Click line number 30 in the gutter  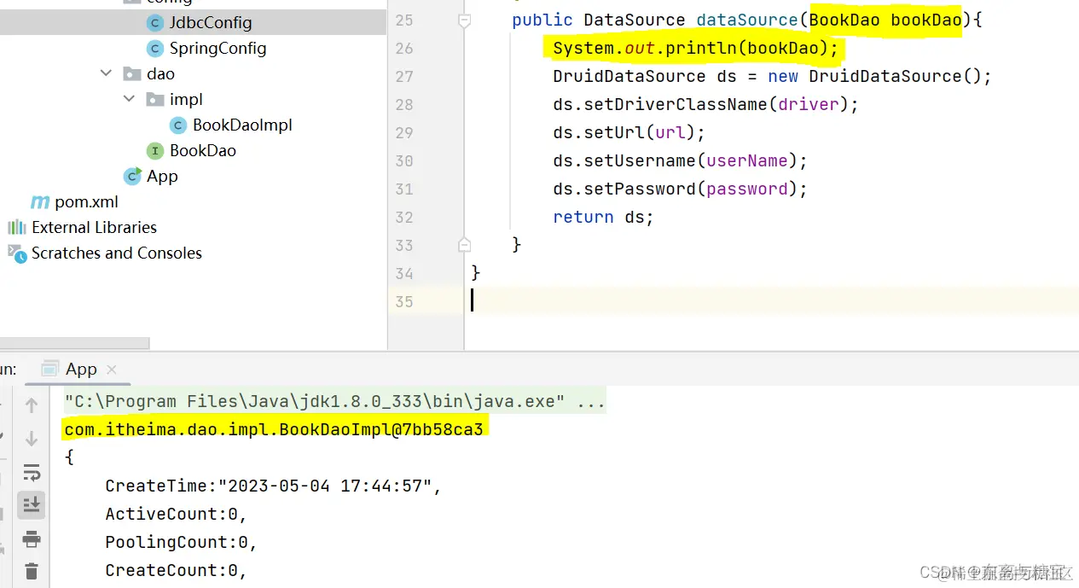tap(404, 161)
